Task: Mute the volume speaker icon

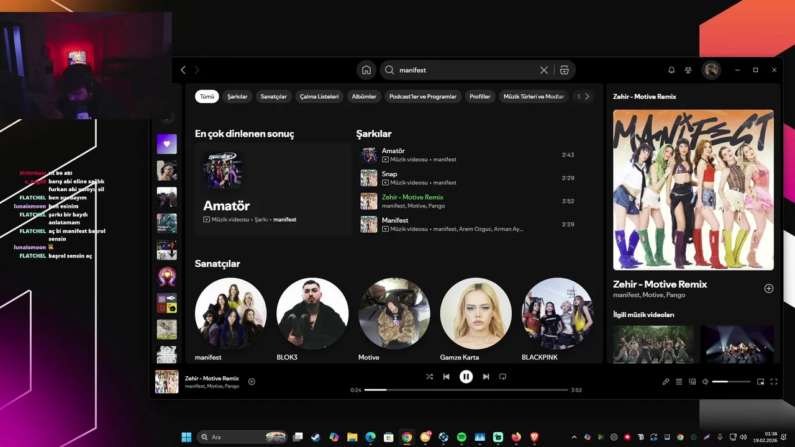Action: pos(705,382)
